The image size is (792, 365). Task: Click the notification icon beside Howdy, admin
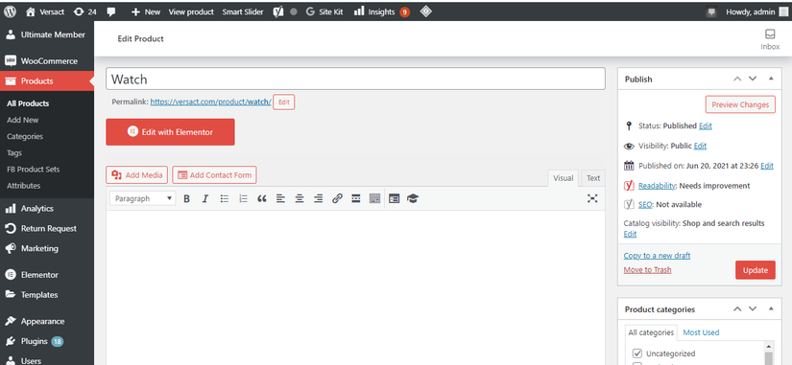pos(711,12)
